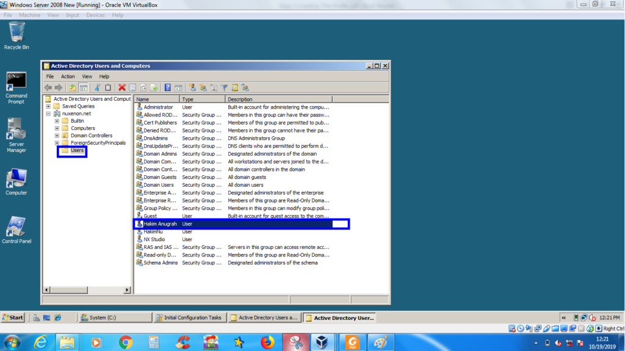The width and height of the screenshot is (625, 351).
Task: Click tree pane scrollbar right arrow
Action: [127, 290]
